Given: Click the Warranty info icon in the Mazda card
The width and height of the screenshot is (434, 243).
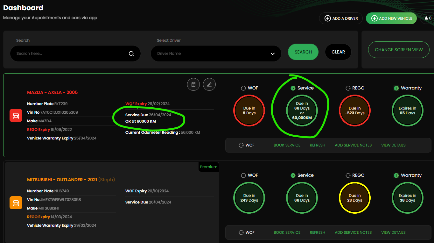Looking at the screenshot, I should (396, 88).
